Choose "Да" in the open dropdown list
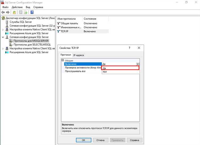The height and width of the screenshot is (145, 200). click(x=120, y=68)
